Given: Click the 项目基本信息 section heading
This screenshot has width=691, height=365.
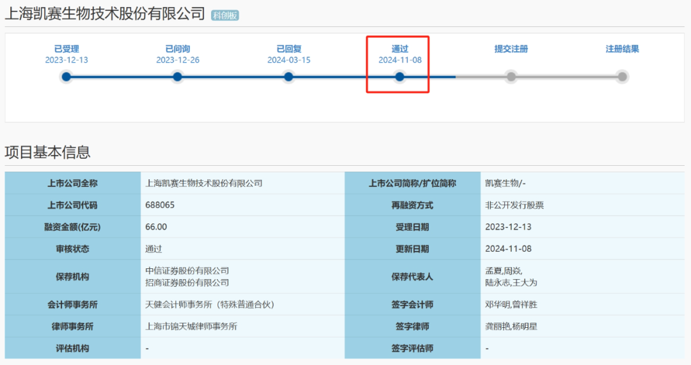Looking at the screenshot, I should pyautogui.click(x=47, y=152).
